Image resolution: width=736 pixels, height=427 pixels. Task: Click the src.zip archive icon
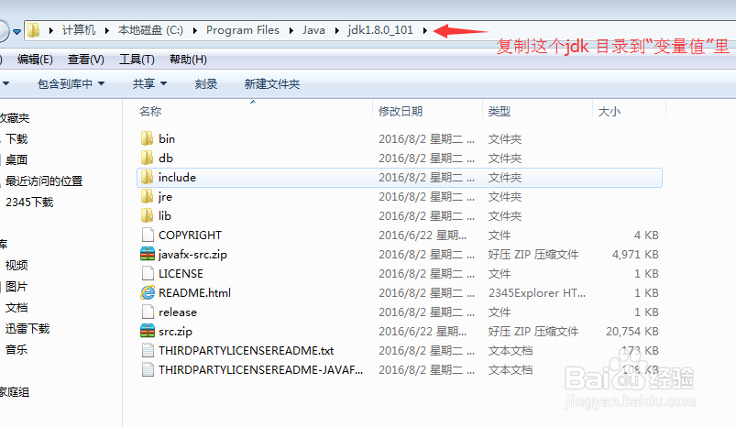tap(148, 331)
